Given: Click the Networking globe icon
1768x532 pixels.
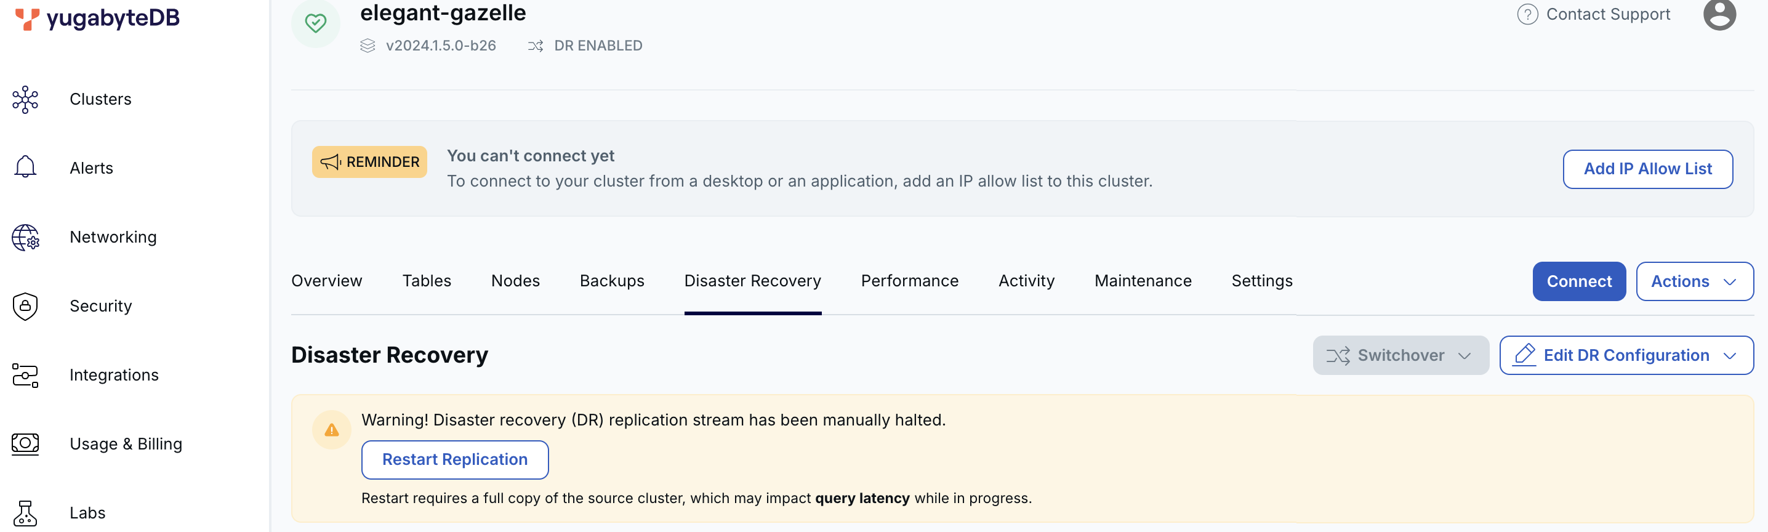Looking at the screenshot, I should [x=25, y=238].
